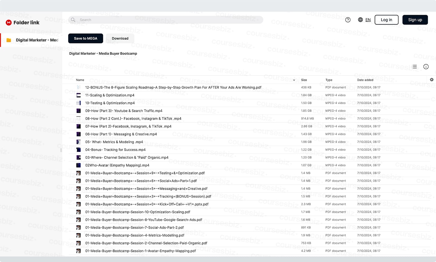The image size is (436, 262).
Task: Click PDF icon for Session+3 Tracking BONUS Session
Action: [78, 196]
